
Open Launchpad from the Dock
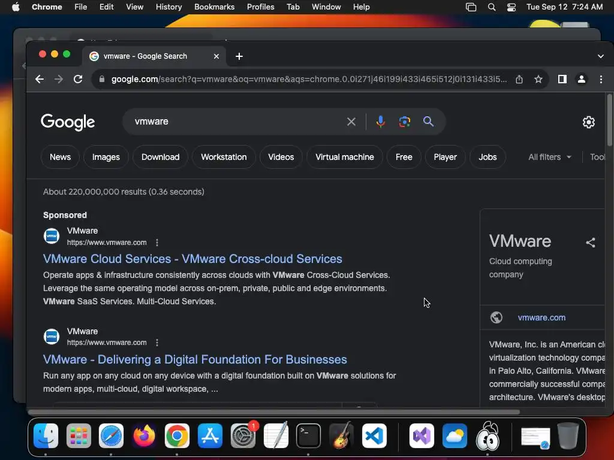pyautogui.click(x=79, y=436)
